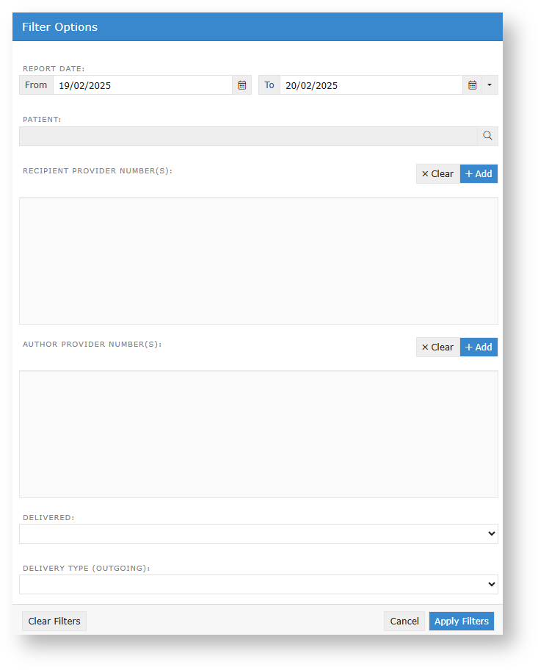Viewport: 538px width, 670px height.
Task: Expand the date range presets caret
Action: [490, 85]
